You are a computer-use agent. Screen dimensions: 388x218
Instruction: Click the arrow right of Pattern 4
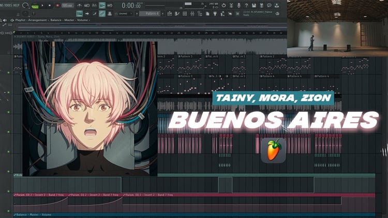(x=162, y=14)
